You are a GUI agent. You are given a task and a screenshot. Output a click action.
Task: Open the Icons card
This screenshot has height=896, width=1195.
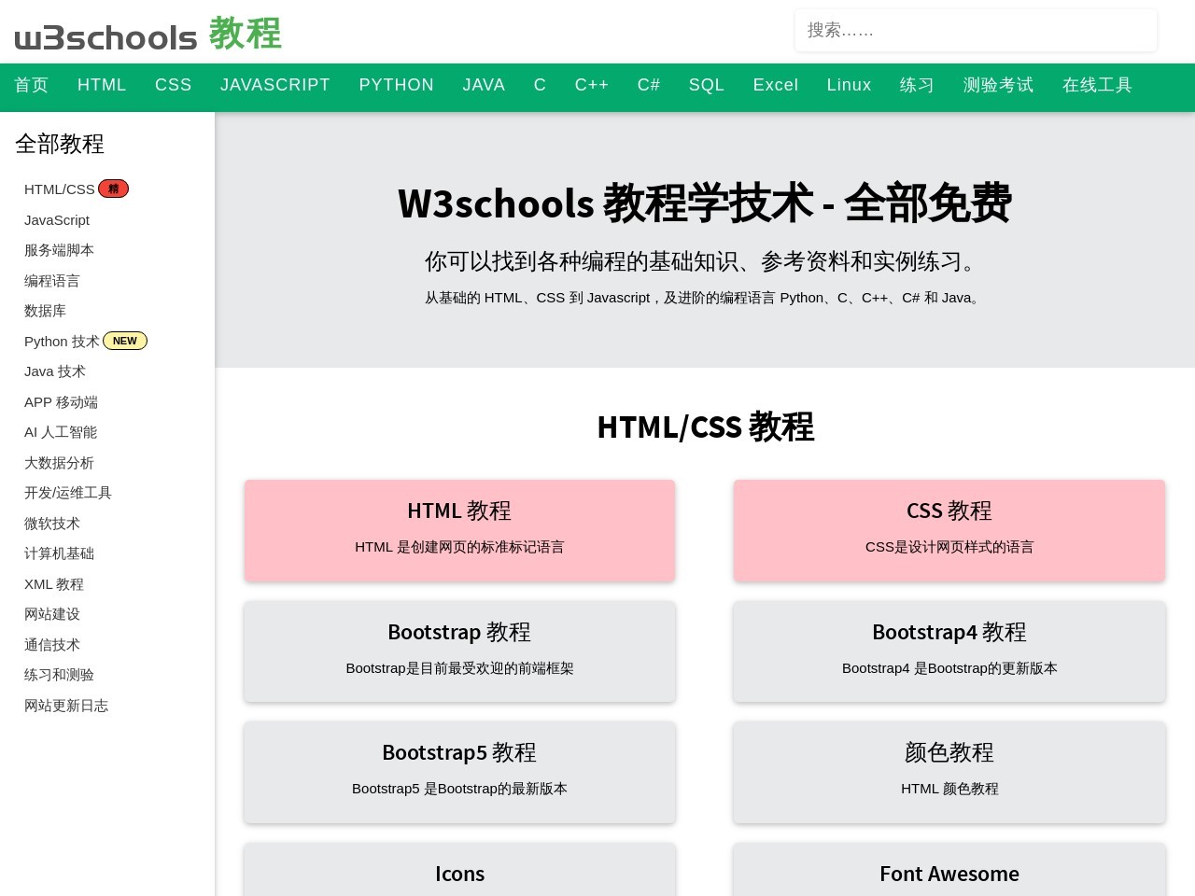point(459,870)
